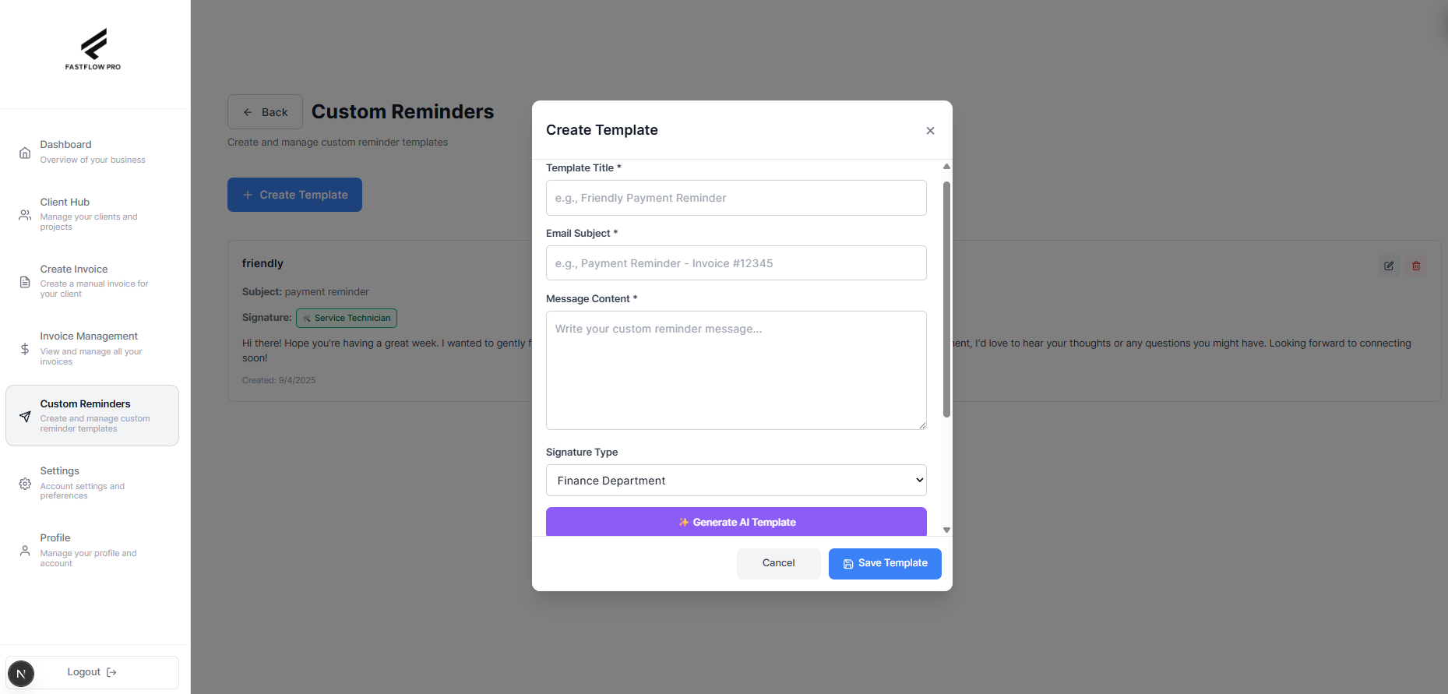Screen dimensions: 1448x694
Task: Click the logout exit-arrow icon
Action: click(x=111, y=671)
